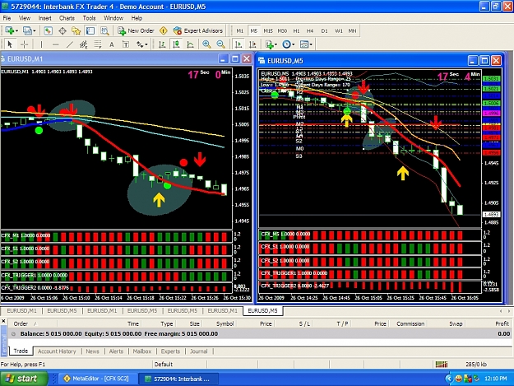Open the Indicators list icon
This screenshot has width=514, height=386.
[270, 44]
